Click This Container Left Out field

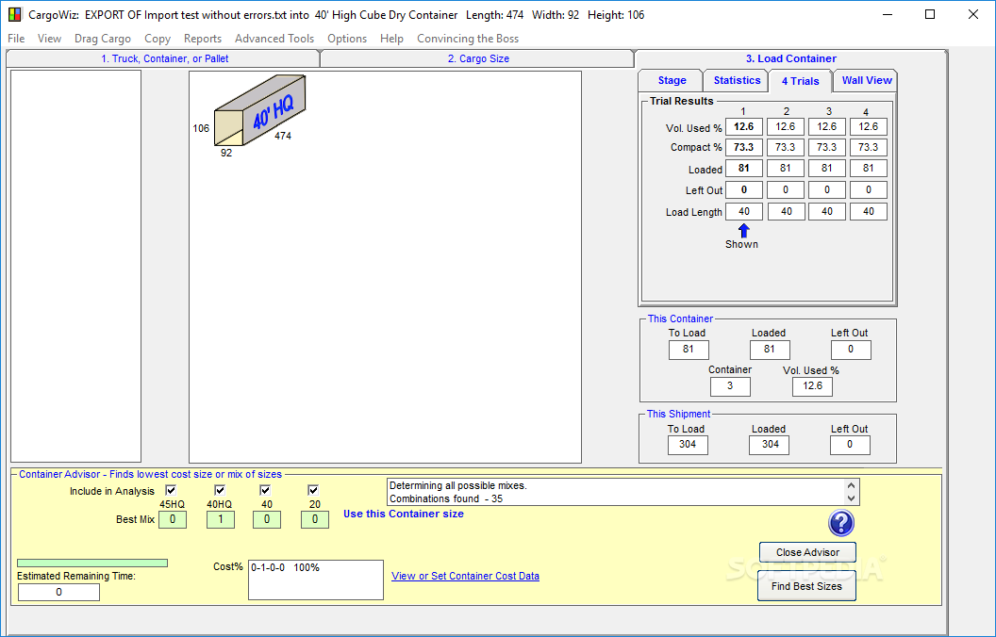[x=851, y=350]
